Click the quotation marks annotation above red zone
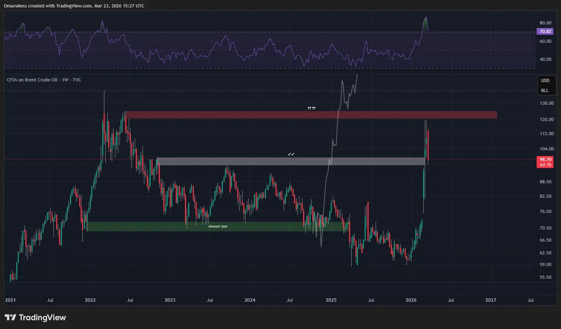 [x=311, y=108]
